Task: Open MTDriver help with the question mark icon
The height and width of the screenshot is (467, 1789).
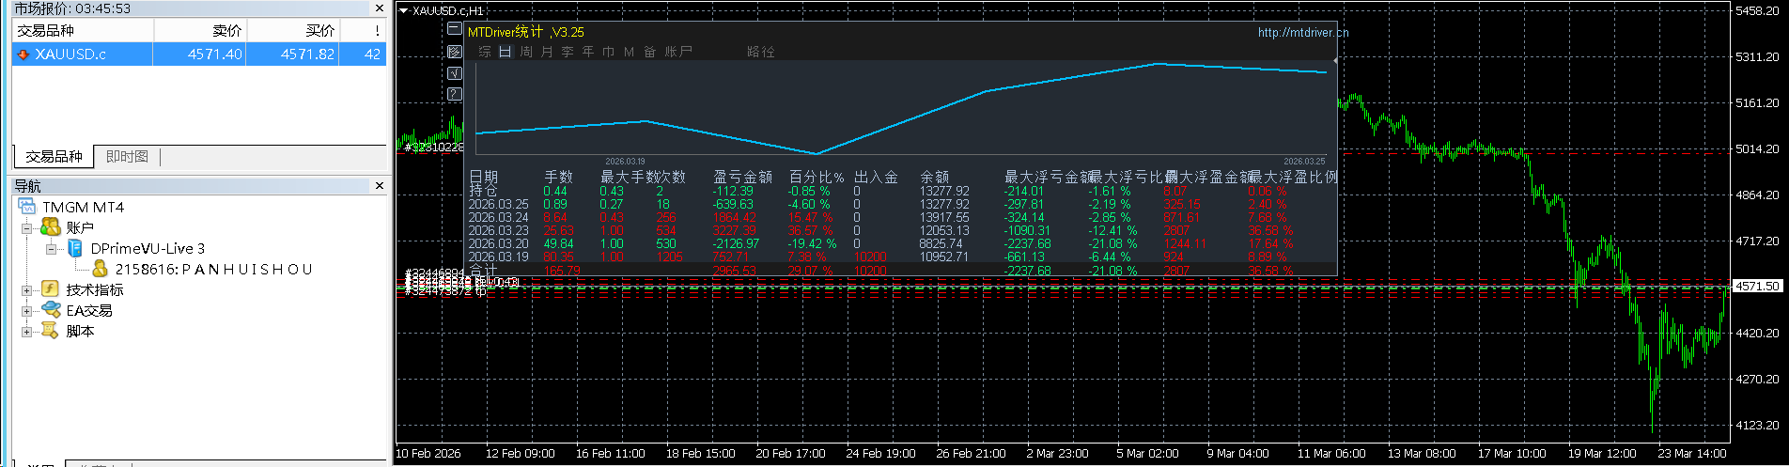Action: 455,93
